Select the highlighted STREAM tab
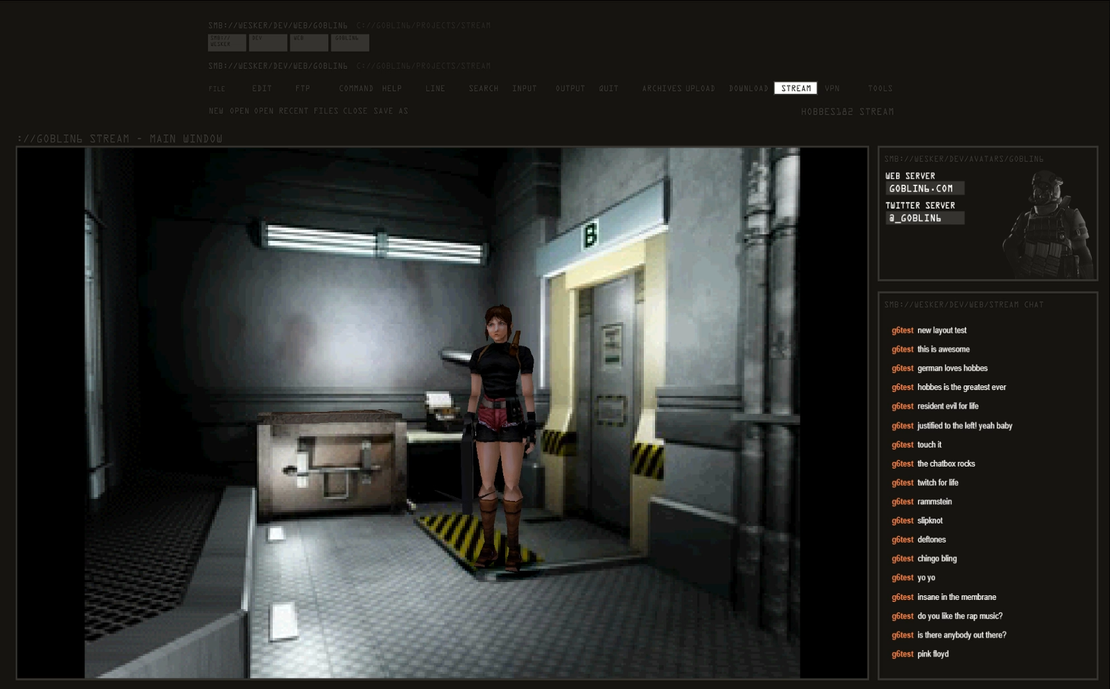Screen dimensions: 1110x689 point(796,88)
